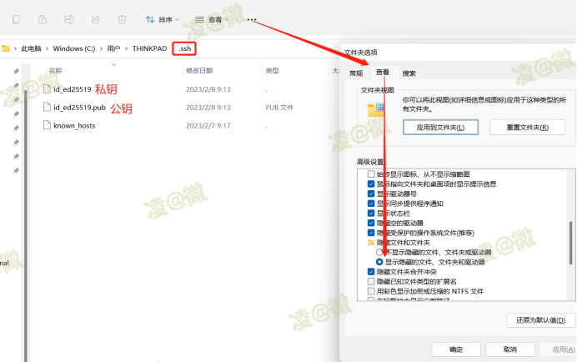
Task: Expand the chevron after Windows (C:)
Action: (x=101, y=48)
